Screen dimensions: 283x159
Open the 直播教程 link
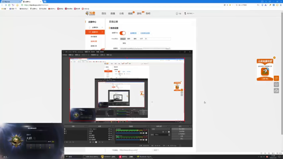tap(133, 33)
